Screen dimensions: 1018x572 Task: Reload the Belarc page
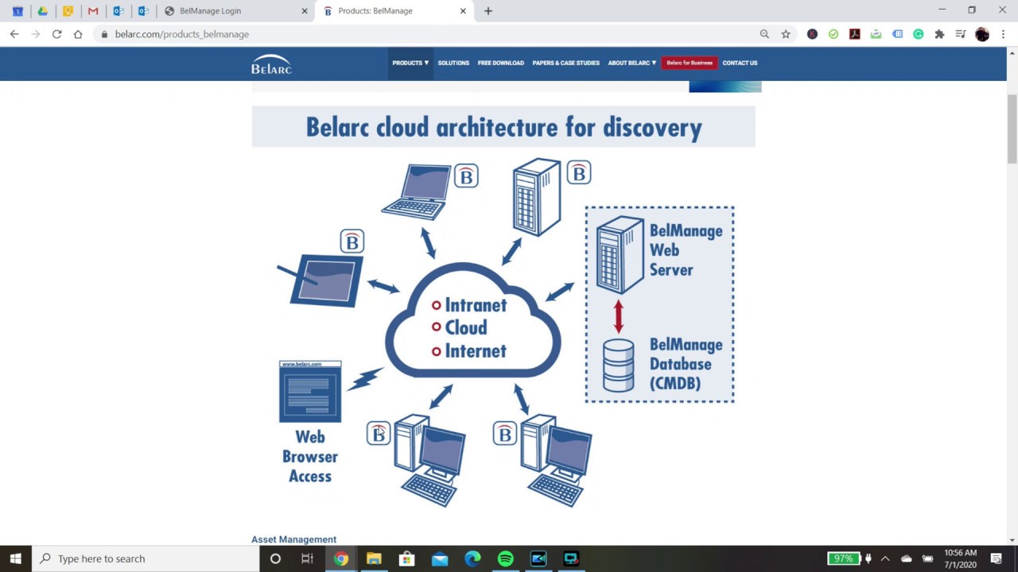click(56, 34)
